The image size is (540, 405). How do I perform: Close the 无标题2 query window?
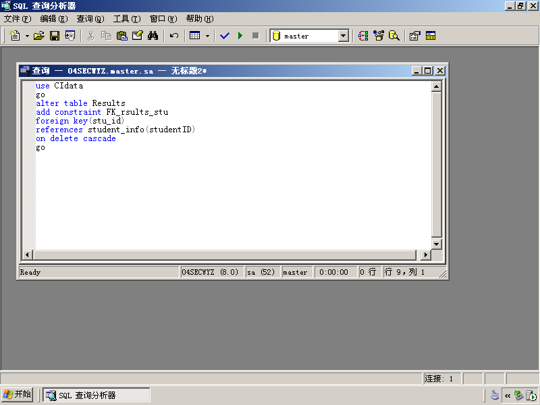pos(440,71)
